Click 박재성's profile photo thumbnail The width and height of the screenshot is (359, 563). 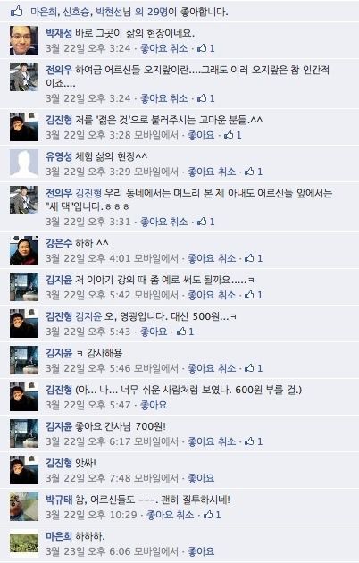coord(24,40)
